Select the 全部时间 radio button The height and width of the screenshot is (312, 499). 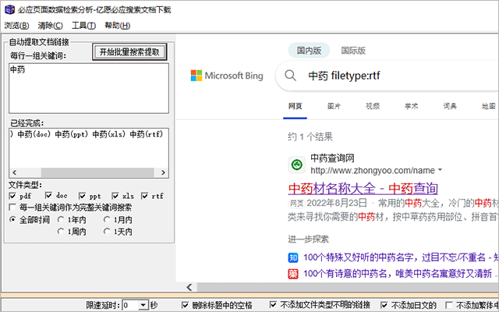pyautogui.click(x=12, y=219)
